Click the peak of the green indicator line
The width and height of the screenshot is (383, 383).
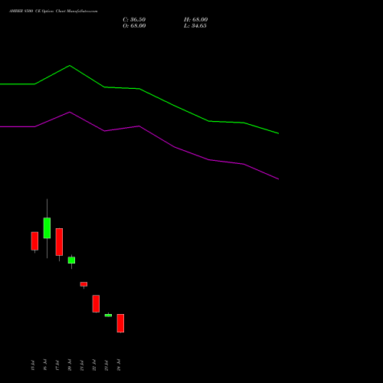[x=70, y=66]
